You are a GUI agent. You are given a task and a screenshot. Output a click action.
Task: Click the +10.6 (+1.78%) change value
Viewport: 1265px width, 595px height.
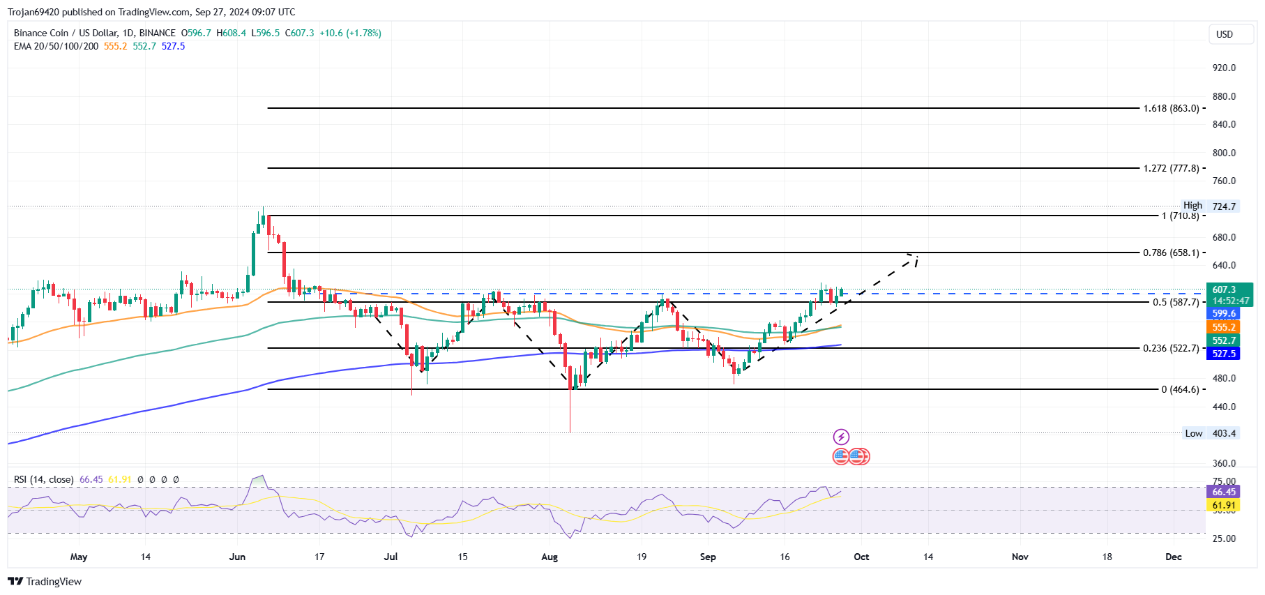[x=350, y=33]
